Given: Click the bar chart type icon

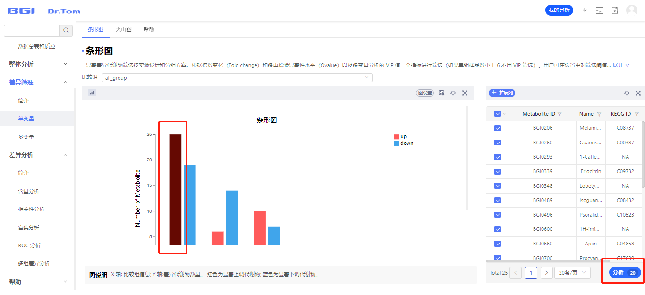Looking at the screenshot, I should tap(92, 93).
